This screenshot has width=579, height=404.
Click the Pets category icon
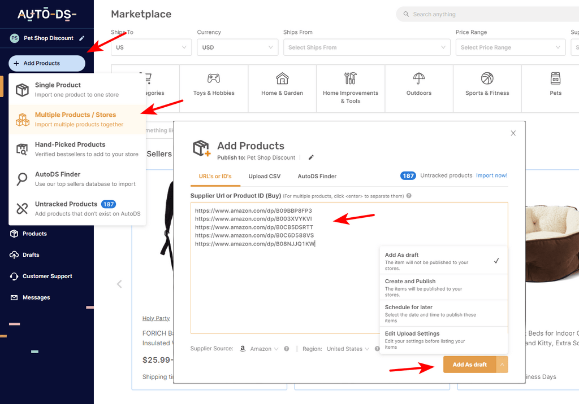pos(555,78)
